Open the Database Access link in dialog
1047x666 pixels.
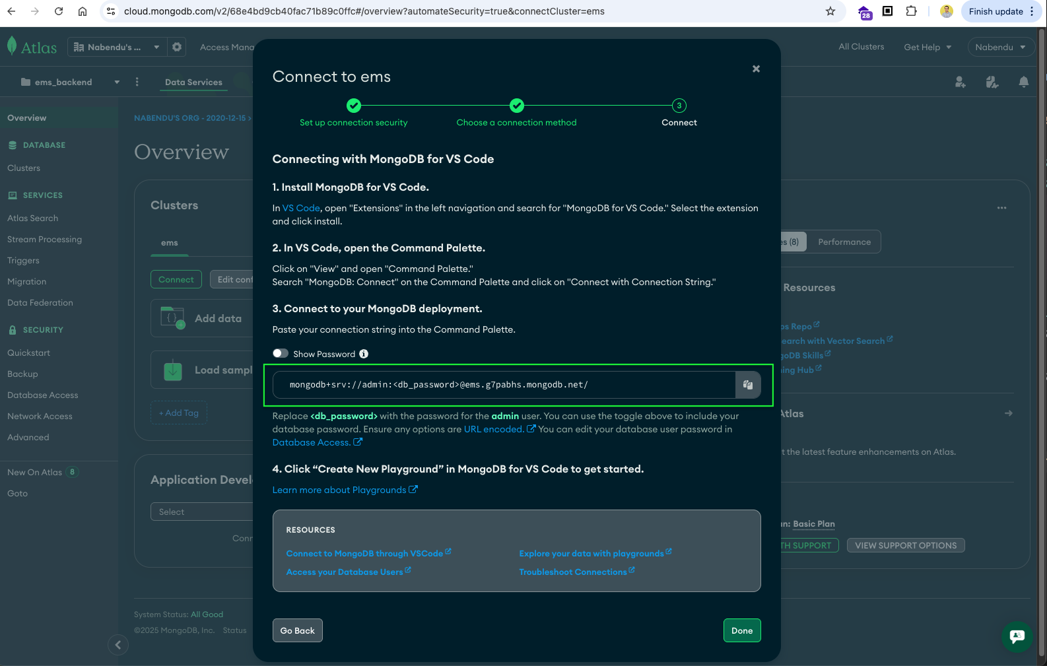coord(317,442)
